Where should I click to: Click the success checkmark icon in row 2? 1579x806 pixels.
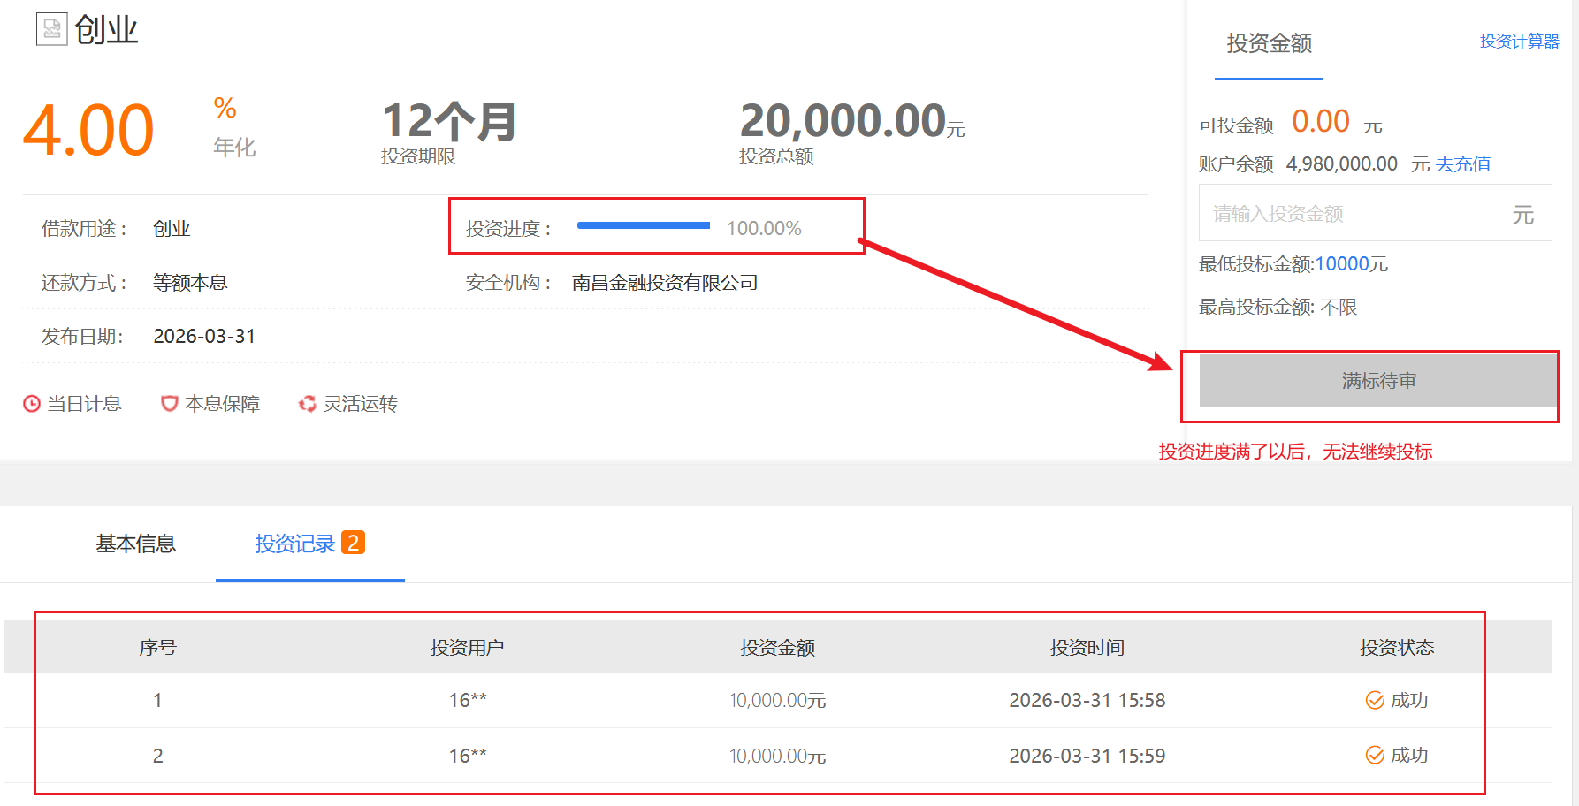pos(1375,756)
